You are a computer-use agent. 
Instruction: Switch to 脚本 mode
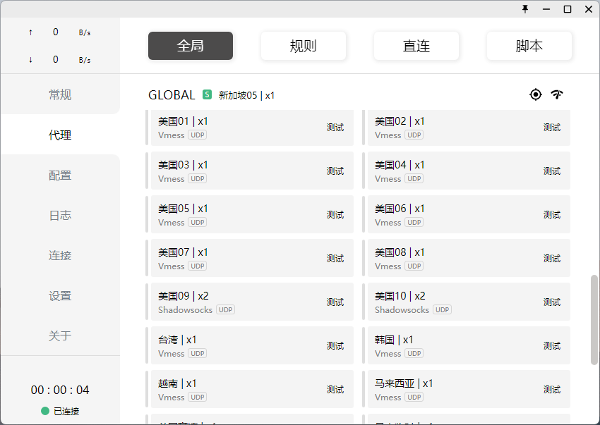pyautogui.click(x=529, y=46)
